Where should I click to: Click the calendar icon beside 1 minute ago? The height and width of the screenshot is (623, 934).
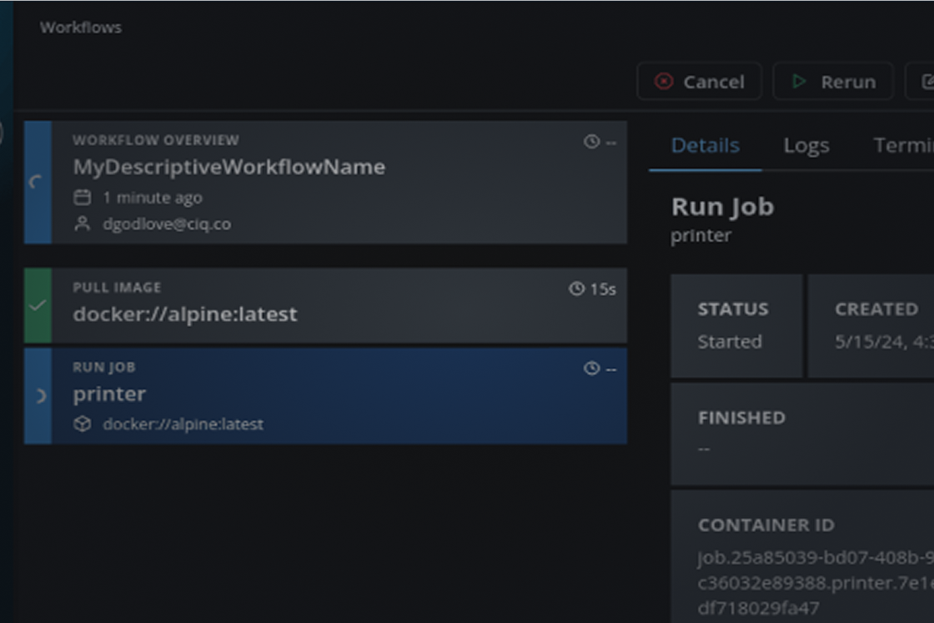click(82, 198)
